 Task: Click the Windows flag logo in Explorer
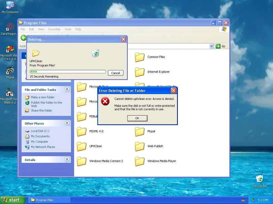[x=224, y=29]
